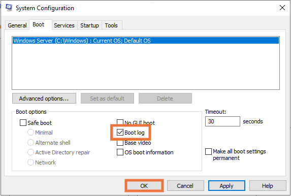Screen dimensions: 291x196
Task: Open Advanced options
Action: click(x=44, y=99)
